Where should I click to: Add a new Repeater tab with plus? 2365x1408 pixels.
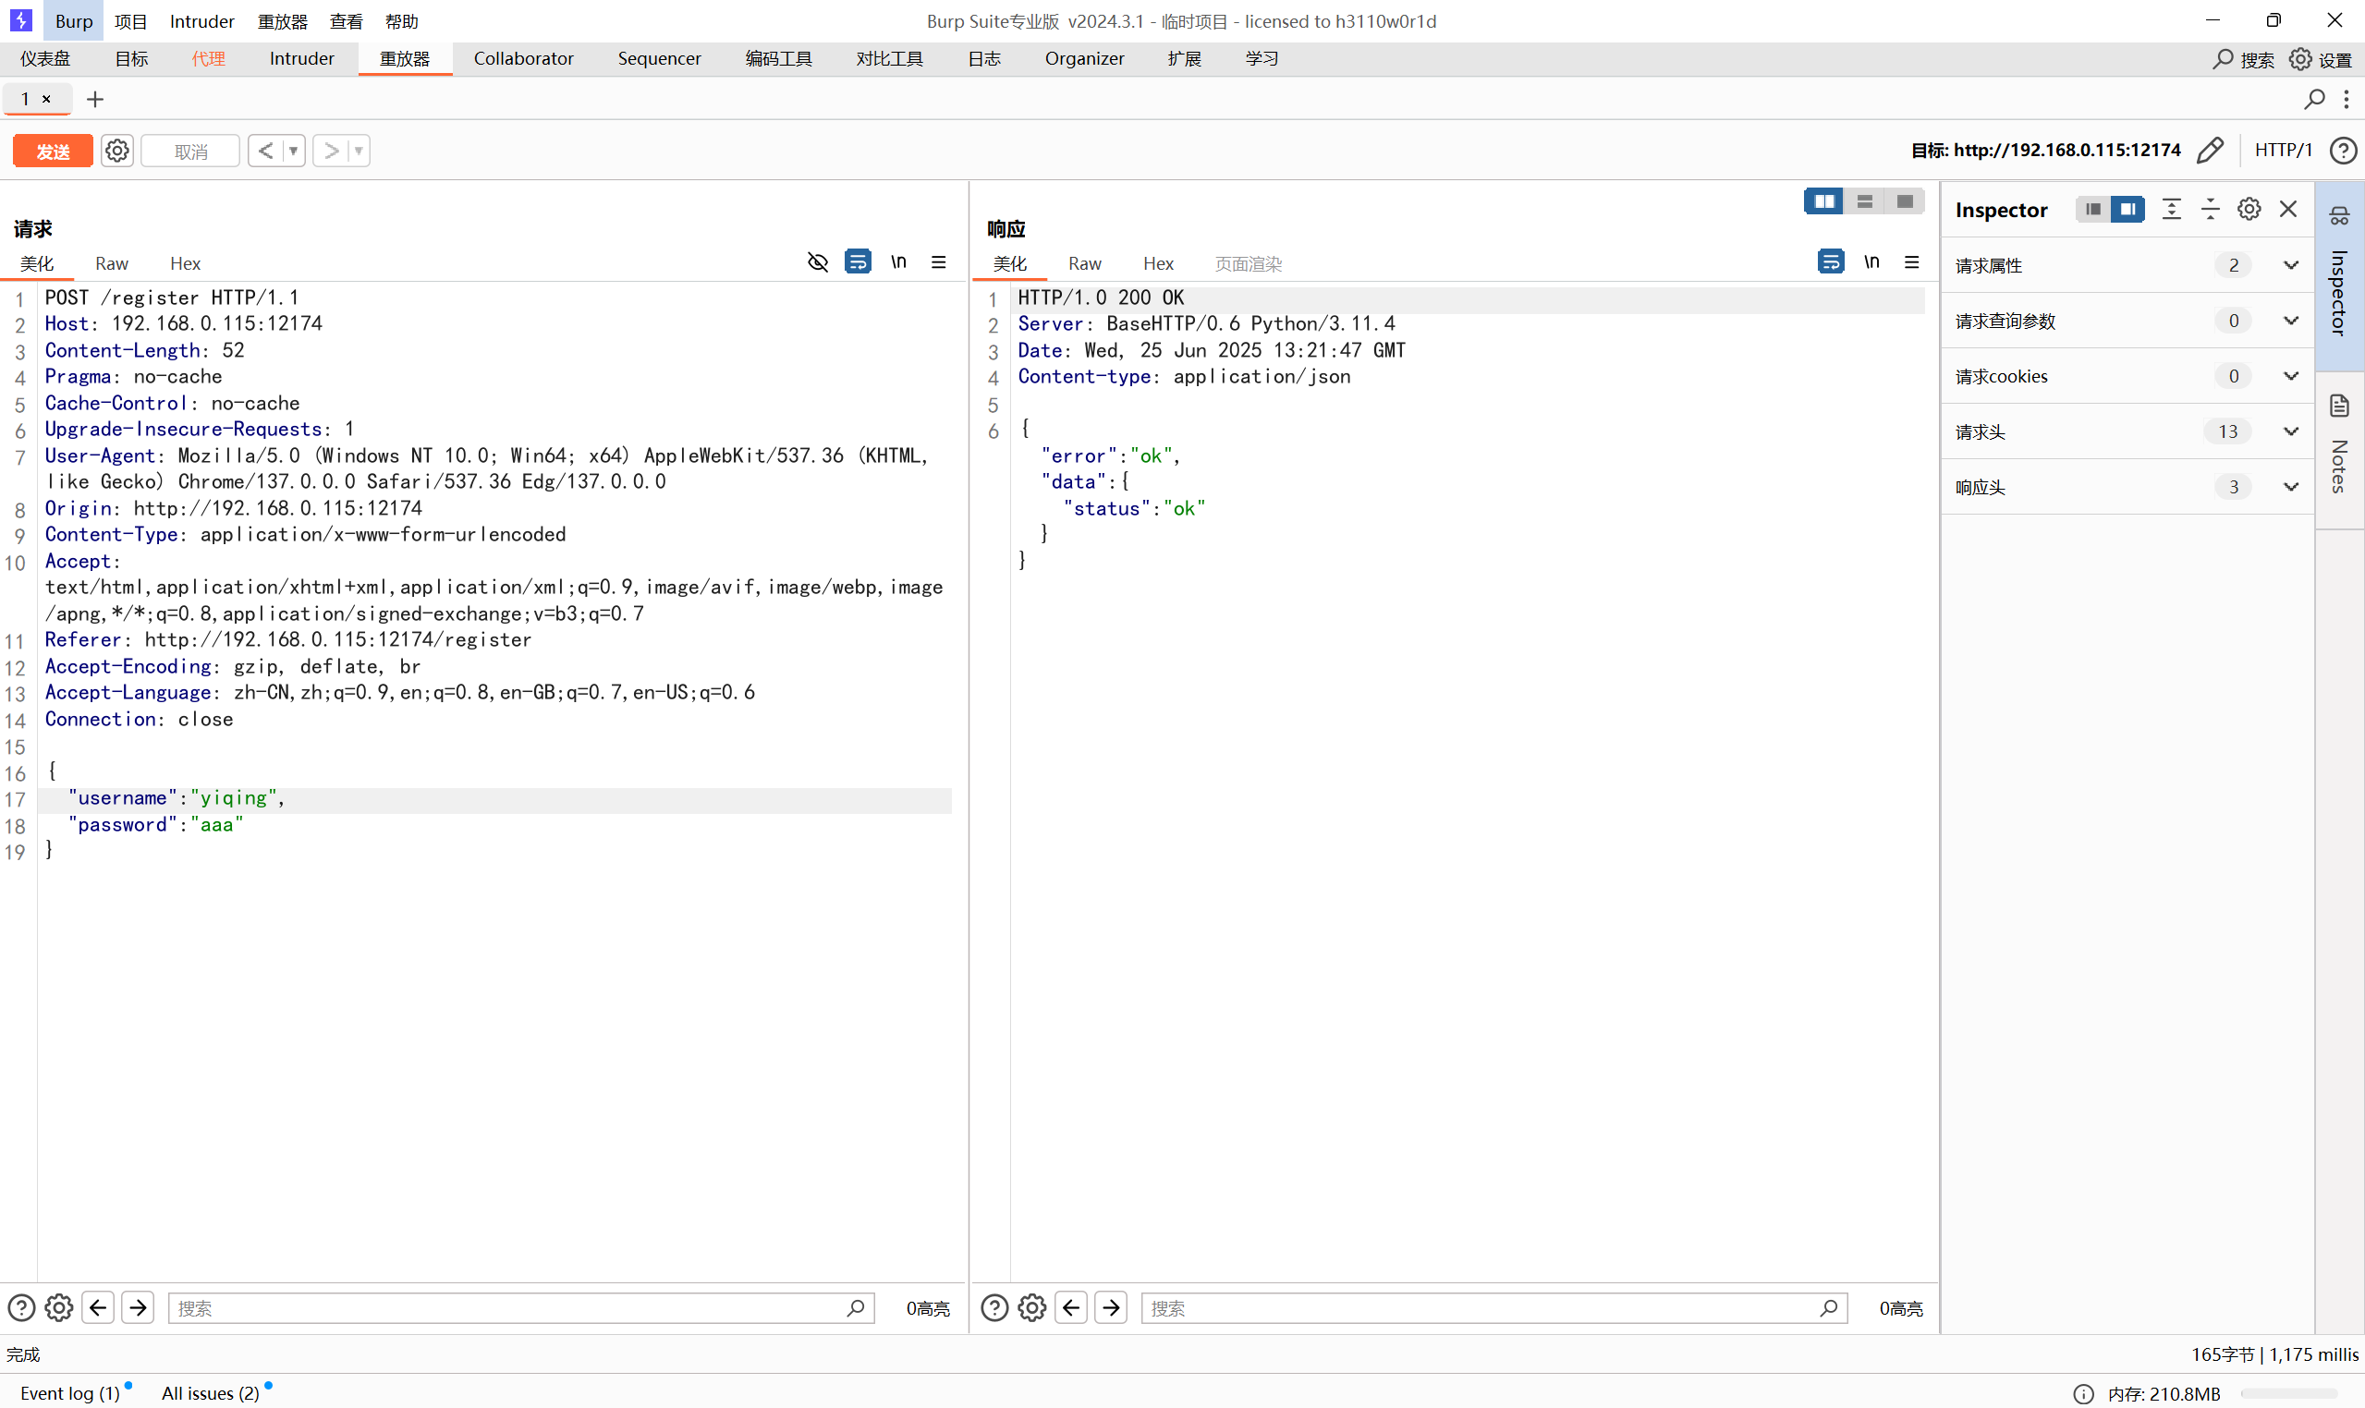[x=95, y=99]
